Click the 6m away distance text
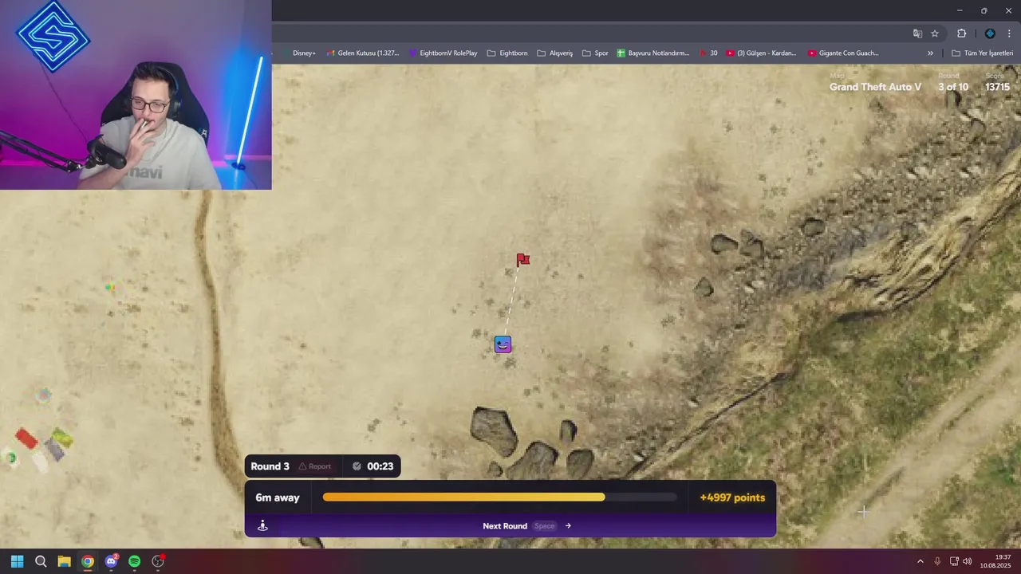This screenshot has width=1021, height=574. point(278,497)
